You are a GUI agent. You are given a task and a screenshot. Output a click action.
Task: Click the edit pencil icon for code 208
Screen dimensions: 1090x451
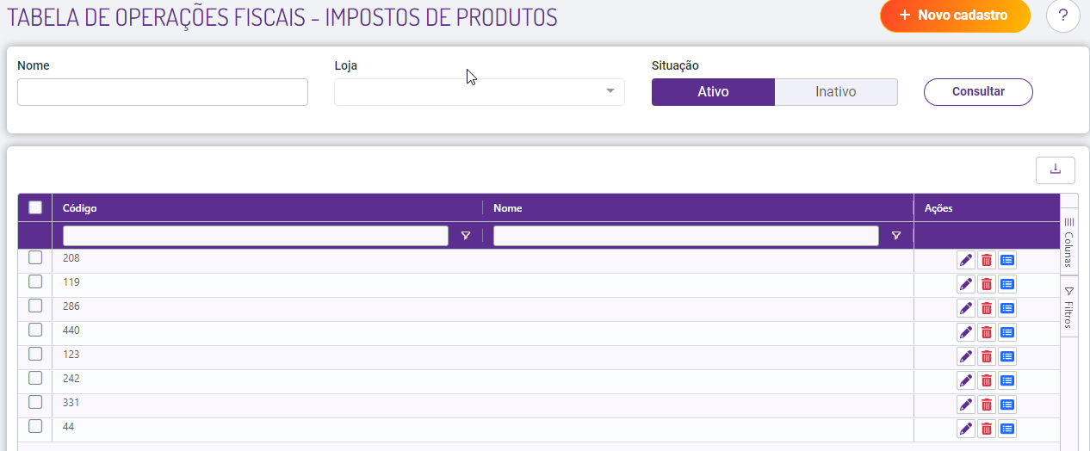coord(965,260)
